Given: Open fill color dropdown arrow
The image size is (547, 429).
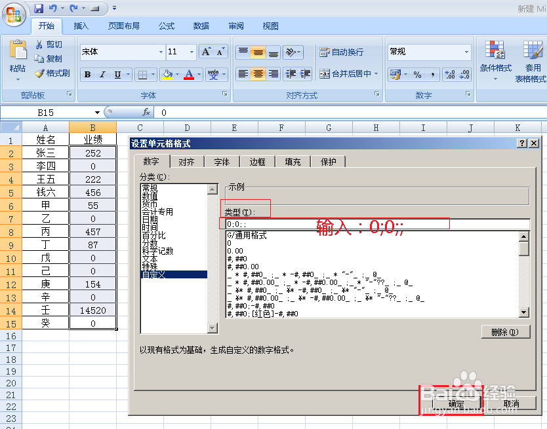Looking at the screenshot, I should point(178,74).
